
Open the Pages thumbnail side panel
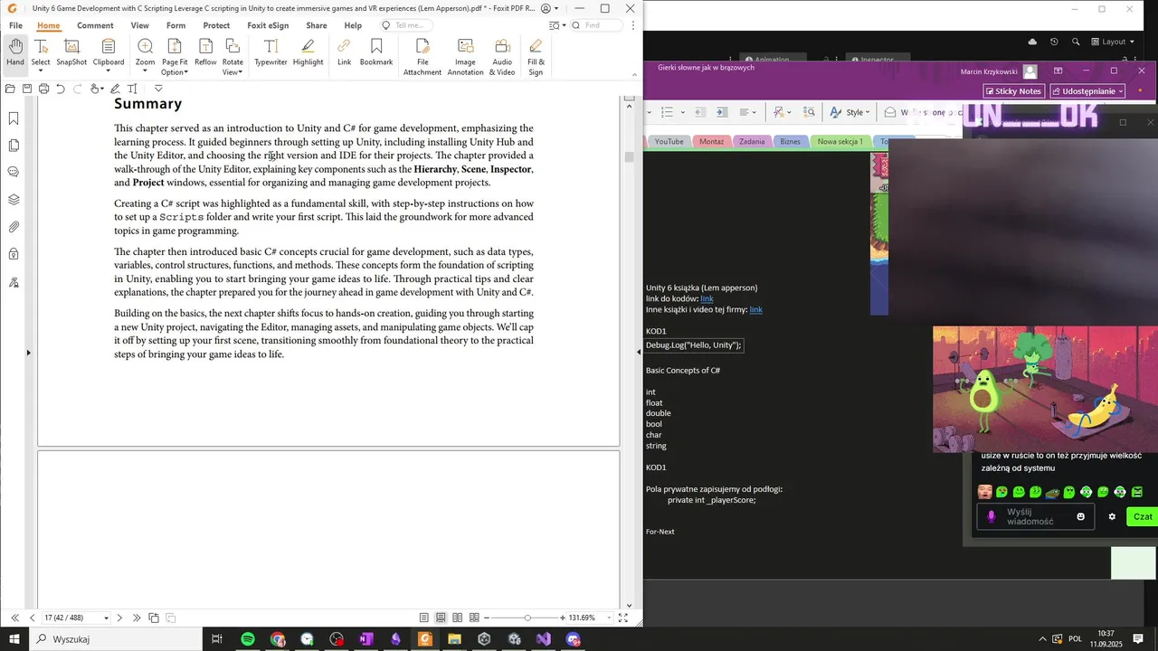click(14, 146)
